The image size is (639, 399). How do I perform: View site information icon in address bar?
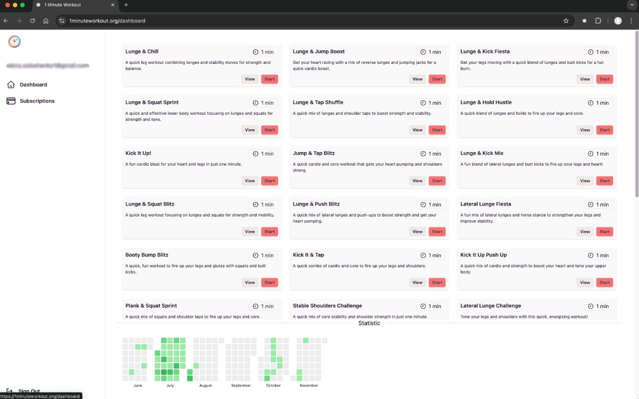62,21
